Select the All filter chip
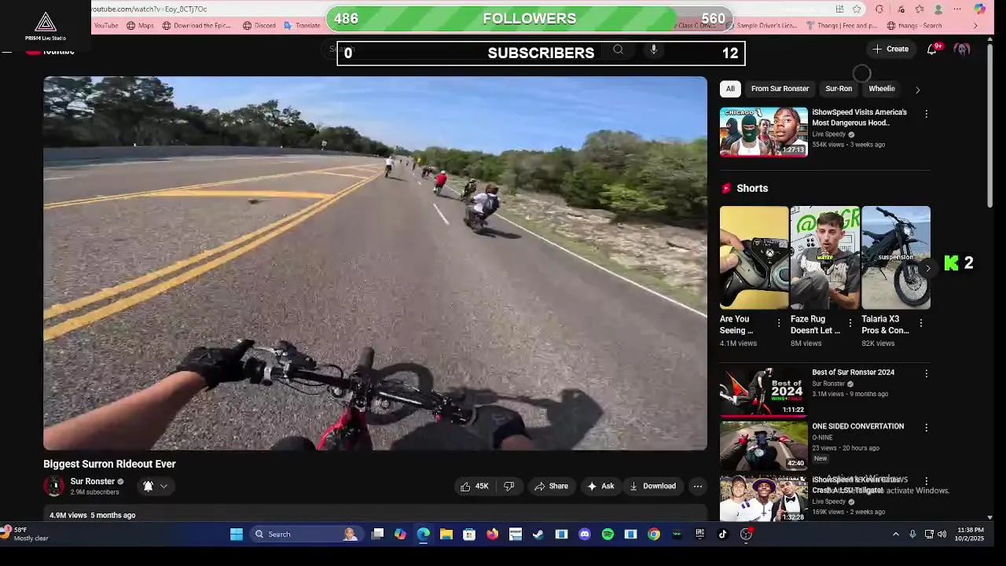The width and height of the screenshot is (1006, 566). tap(730, 89)
